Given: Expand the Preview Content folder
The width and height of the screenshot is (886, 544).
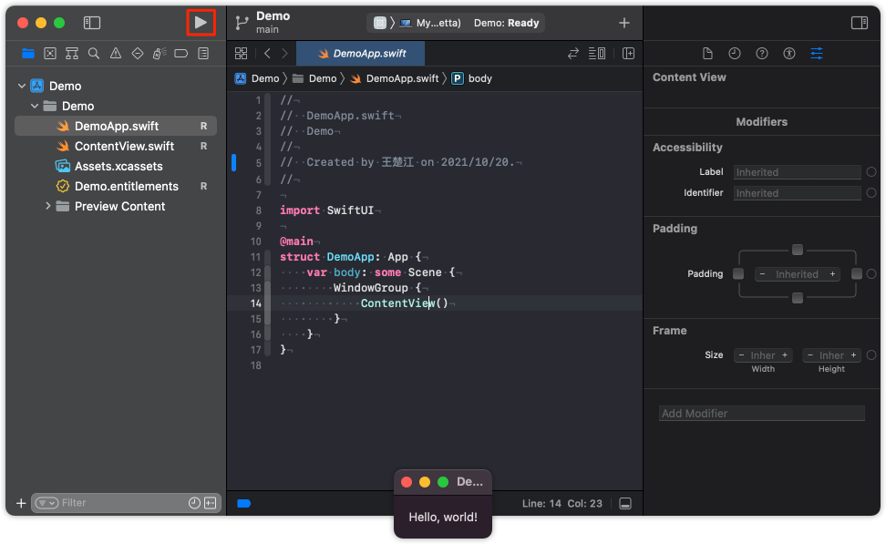Looking at the screenshot, I should [x=48, y=207].
